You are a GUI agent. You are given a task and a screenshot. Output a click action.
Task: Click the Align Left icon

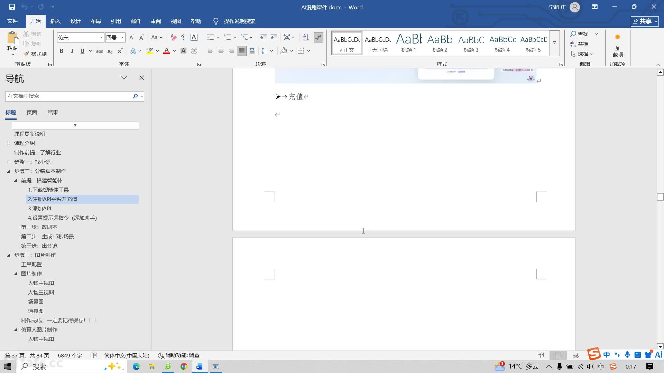[210, 51]
